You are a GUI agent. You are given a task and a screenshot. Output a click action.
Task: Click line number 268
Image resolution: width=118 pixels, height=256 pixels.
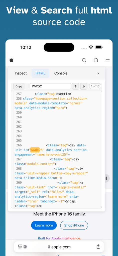(19, 168)
